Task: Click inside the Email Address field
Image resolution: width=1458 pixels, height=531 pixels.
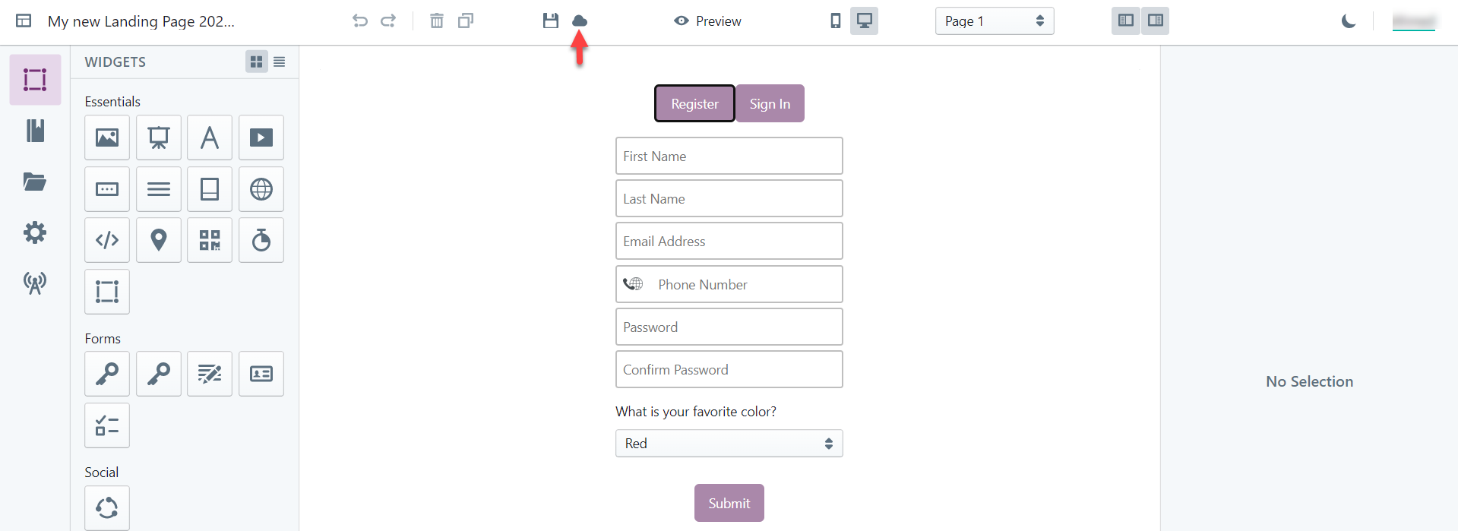Action: [x=728, y=241]
